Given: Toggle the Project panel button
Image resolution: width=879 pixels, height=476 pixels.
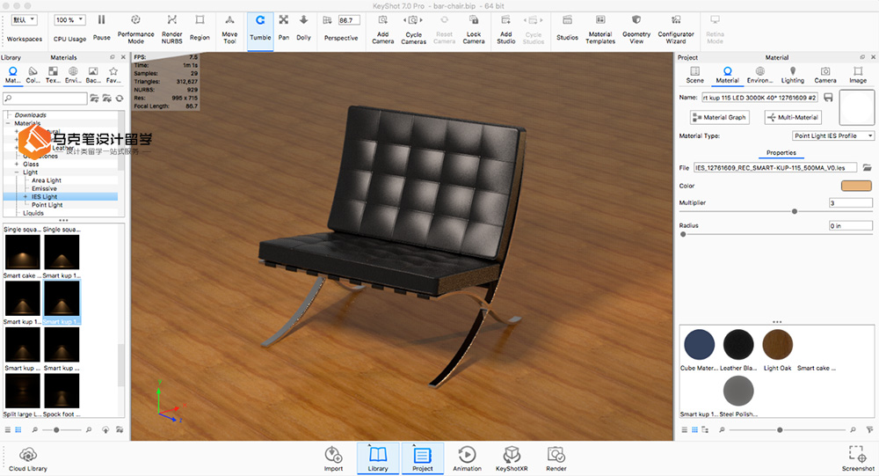Looking at the screenshot, I should click(x=423, y=458).
